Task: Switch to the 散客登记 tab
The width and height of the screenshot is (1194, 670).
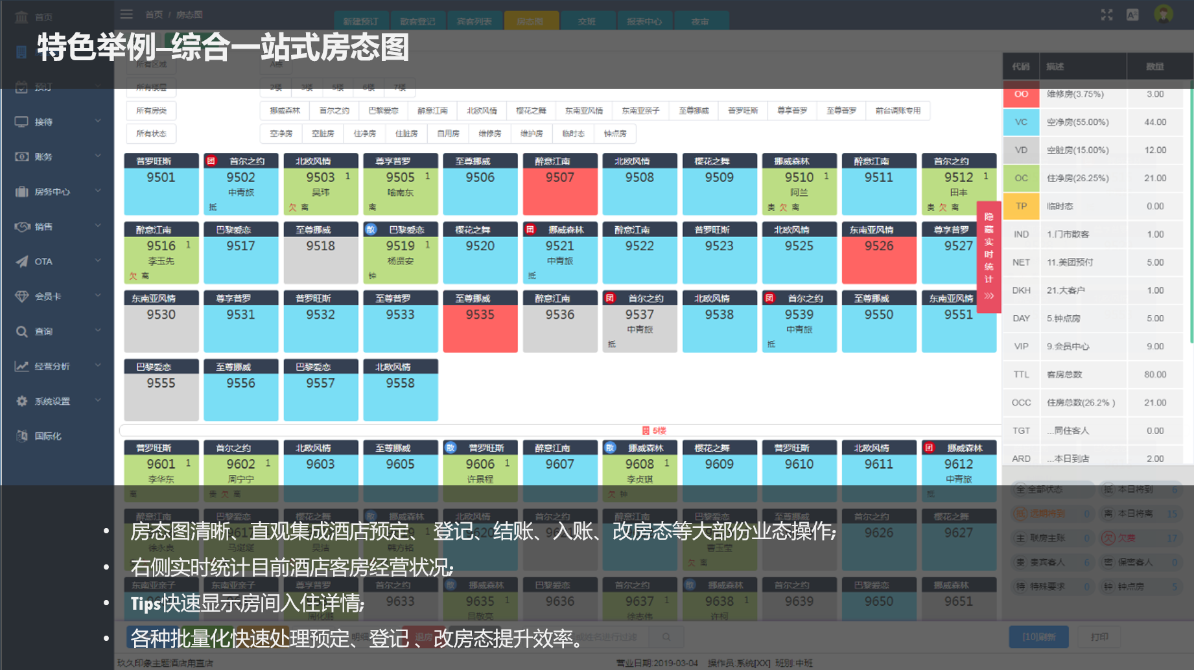Action: 417,21
